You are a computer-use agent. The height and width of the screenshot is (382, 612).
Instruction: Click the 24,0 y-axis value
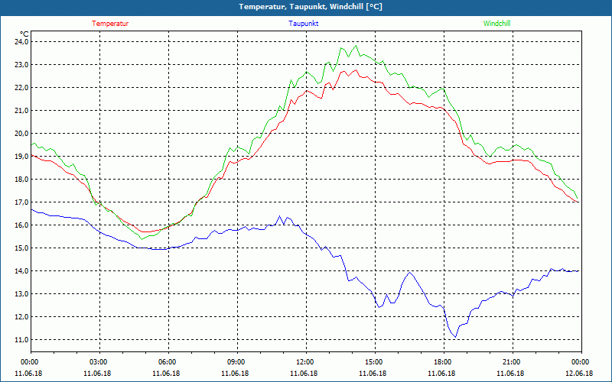click(x=22, y=42)
